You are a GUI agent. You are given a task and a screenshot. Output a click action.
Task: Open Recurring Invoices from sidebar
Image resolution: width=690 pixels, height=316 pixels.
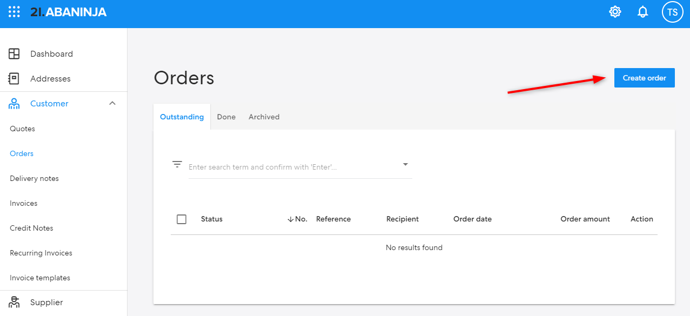pos(41,253)
